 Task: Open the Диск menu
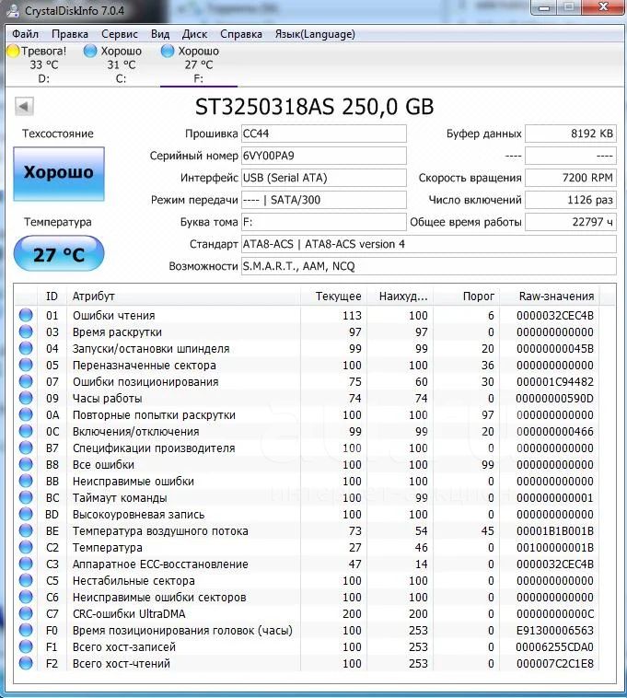click(x=194, y=34)
